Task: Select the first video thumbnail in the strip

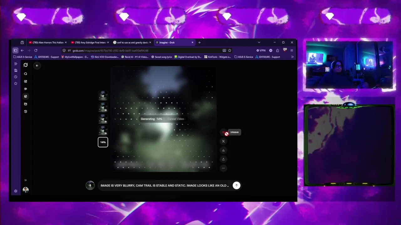Action: click(103, 96)
